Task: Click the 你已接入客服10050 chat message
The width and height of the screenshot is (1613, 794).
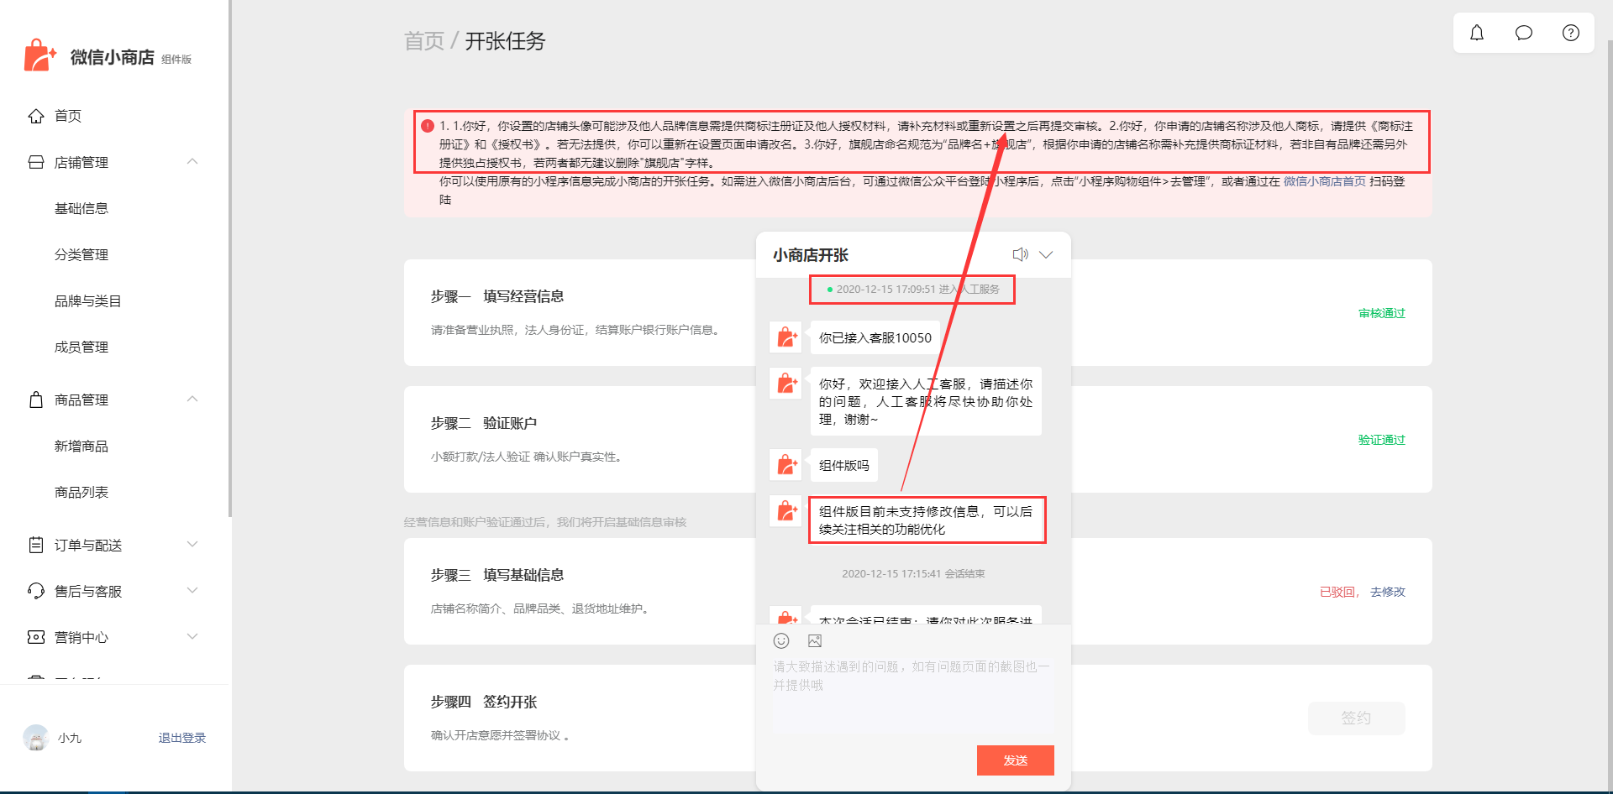Action: pos(875,337)
